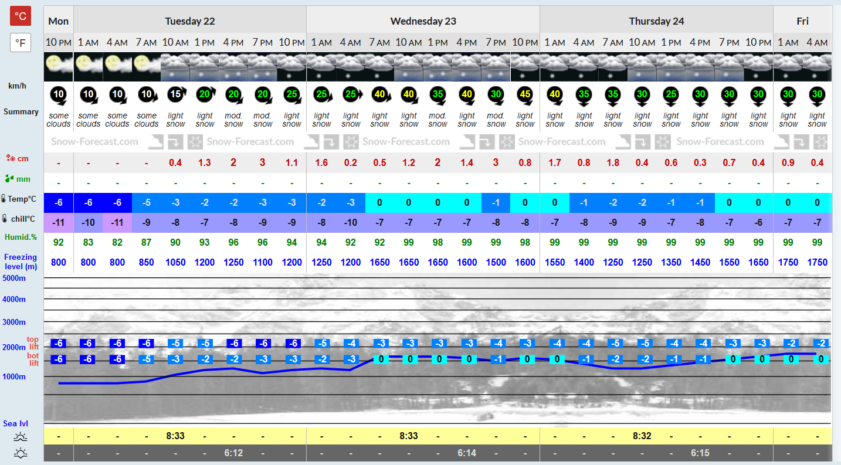Click the 5000m altitude label on graph
Image resolution: width=841 pixels, height=465 pixels.
(x=15, y=277)
